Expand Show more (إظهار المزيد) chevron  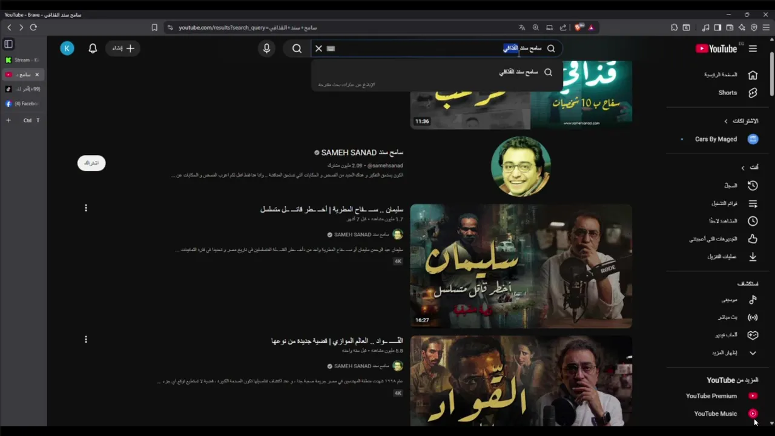[753, 352]
